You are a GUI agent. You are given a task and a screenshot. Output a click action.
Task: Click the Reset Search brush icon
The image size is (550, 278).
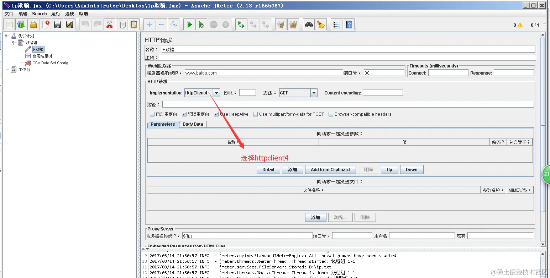click(321, 24)
